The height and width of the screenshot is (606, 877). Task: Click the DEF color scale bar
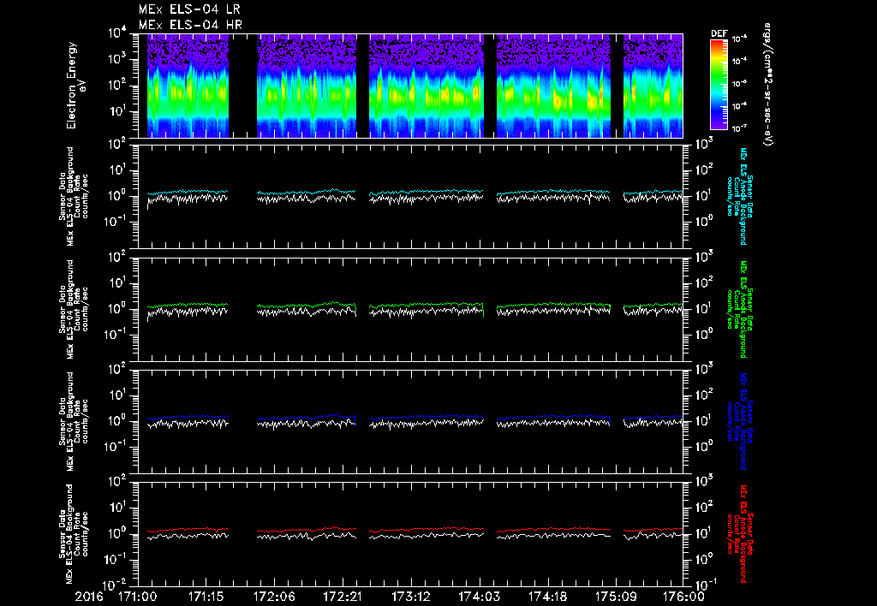coord(719,86)
